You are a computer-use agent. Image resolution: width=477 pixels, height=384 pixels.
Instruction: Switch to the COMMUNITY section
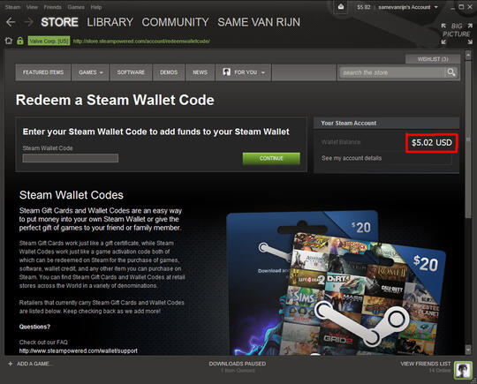[175, 22]
